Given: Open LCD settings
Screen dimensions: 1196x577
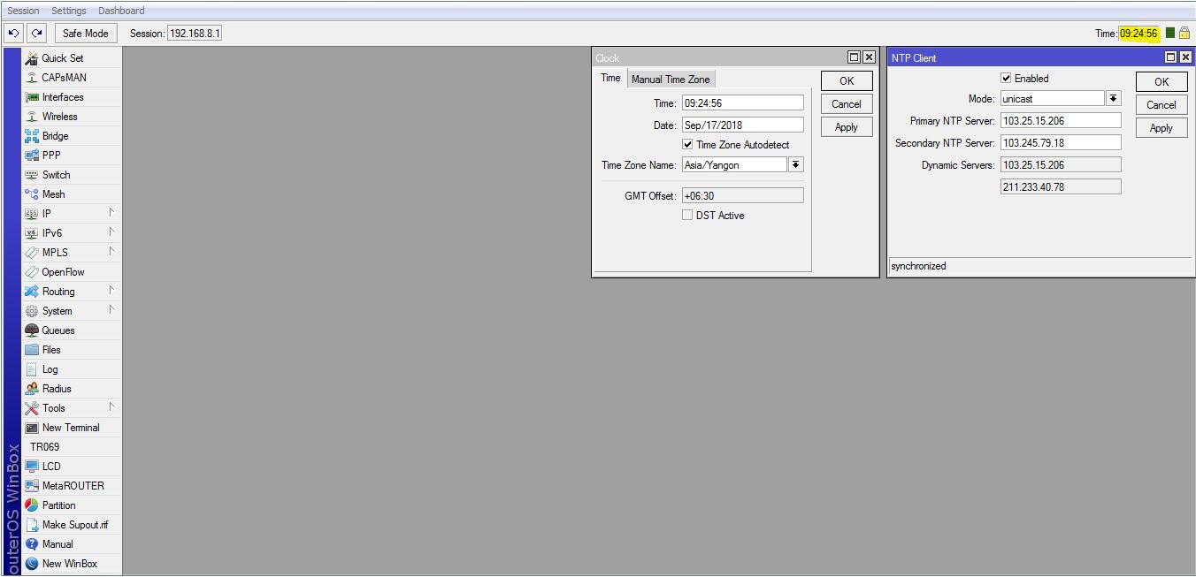Looking at the screenshot, I should point(72,467).
